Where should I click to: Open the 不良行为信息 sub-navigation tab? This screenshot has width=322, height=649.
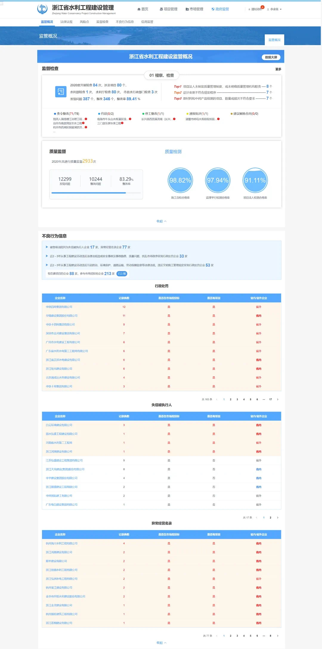point(125,22)
